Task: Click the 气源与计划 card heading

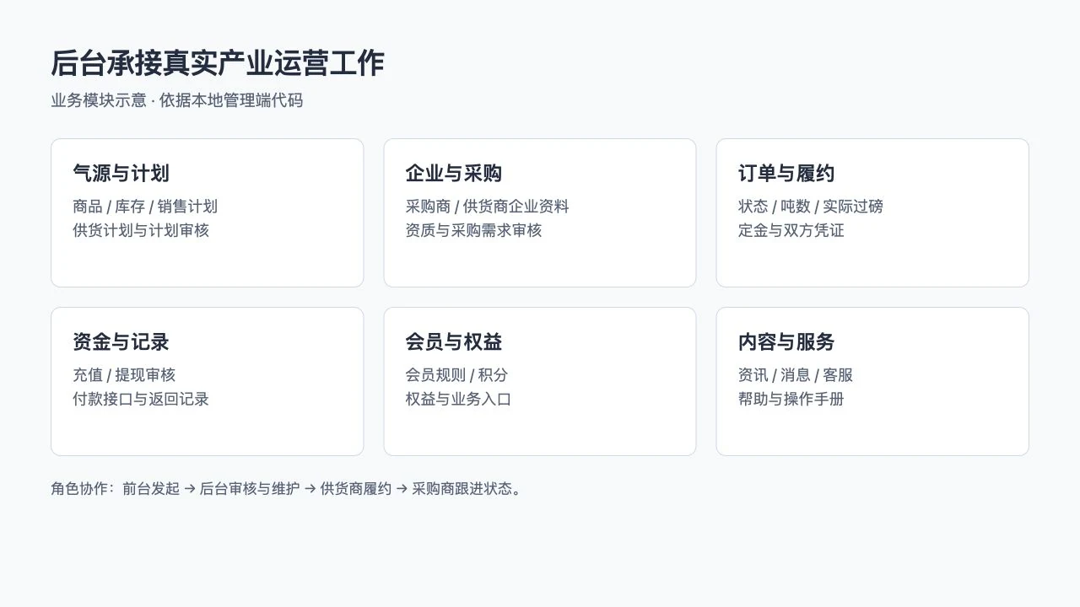Action: point(121,174)
